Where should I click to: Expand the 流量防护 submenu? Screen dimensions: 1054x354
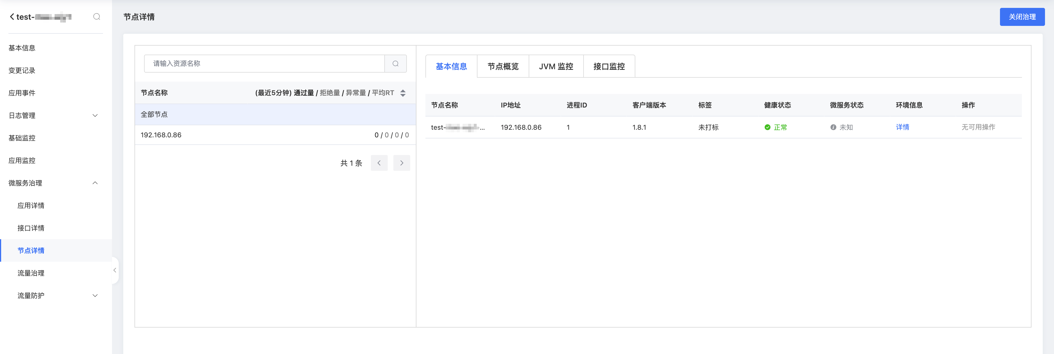pyautogui.click(x=95, y=295)
